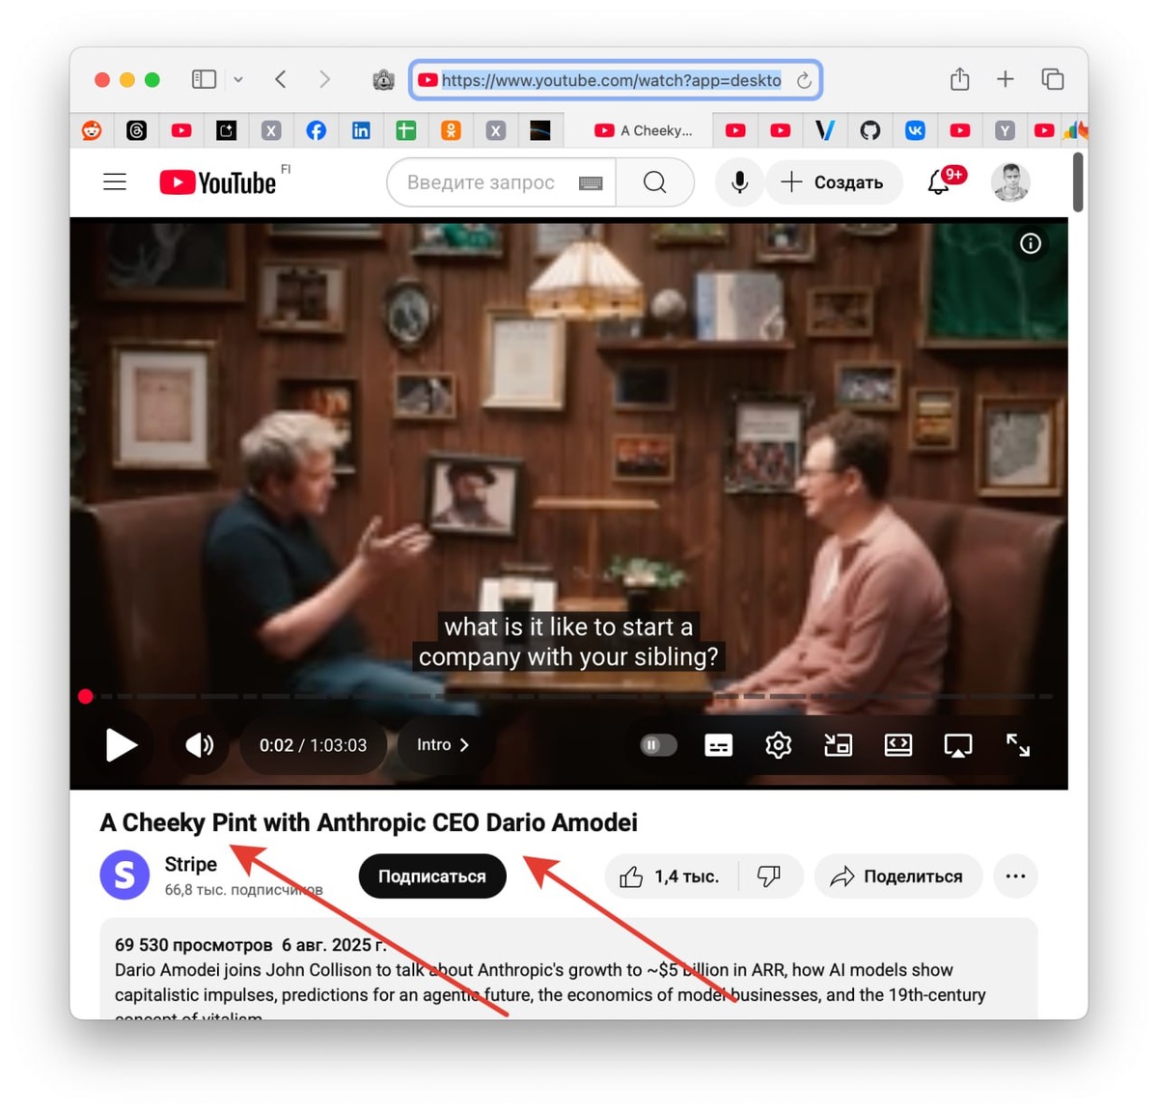
Task: Open the three-dots more actions menu
Action: coord(1015,876)
